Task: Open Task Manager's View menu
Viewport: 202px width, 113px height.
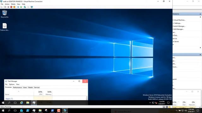Action: click(18, 84)
